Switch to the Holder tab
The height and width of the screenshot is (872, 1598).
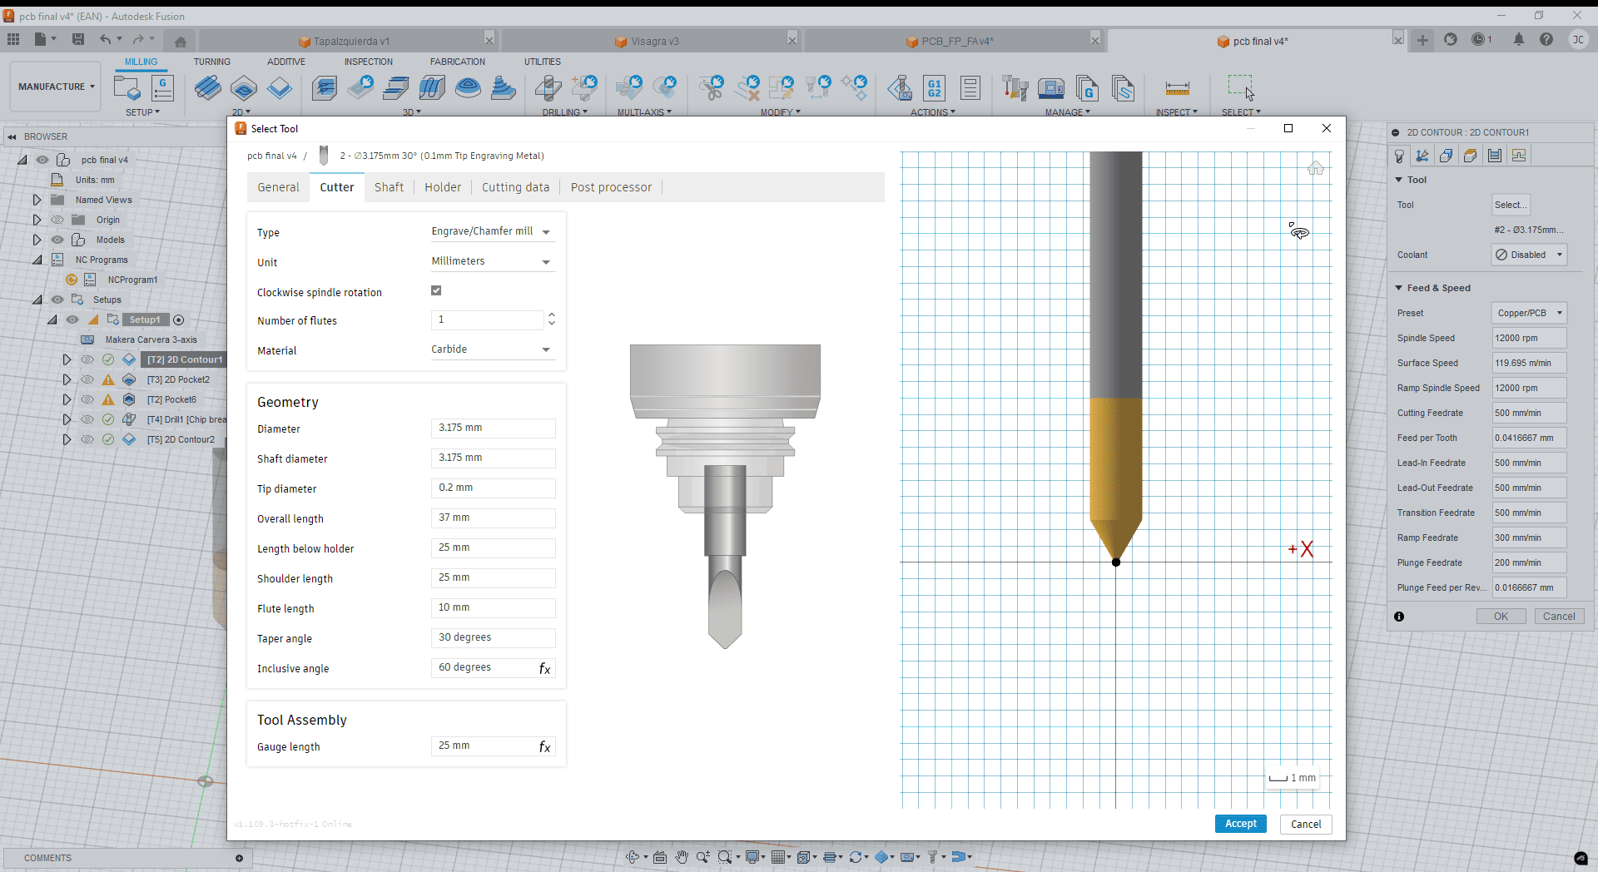(x=443, y=187)
